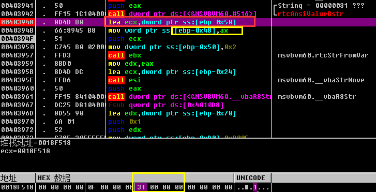The height and width of the screenshot is (192, 376).
Task: Select dump address 0018F518
Action: 17,187
